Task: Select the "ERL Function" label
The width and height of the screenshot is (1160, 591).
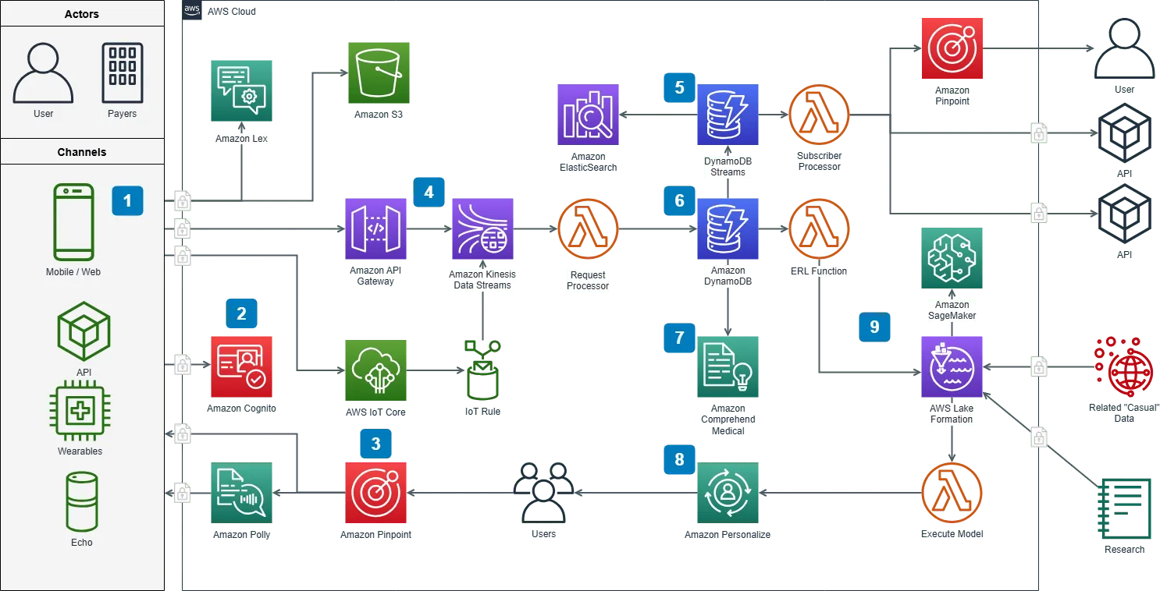Action: pos(819,271)
